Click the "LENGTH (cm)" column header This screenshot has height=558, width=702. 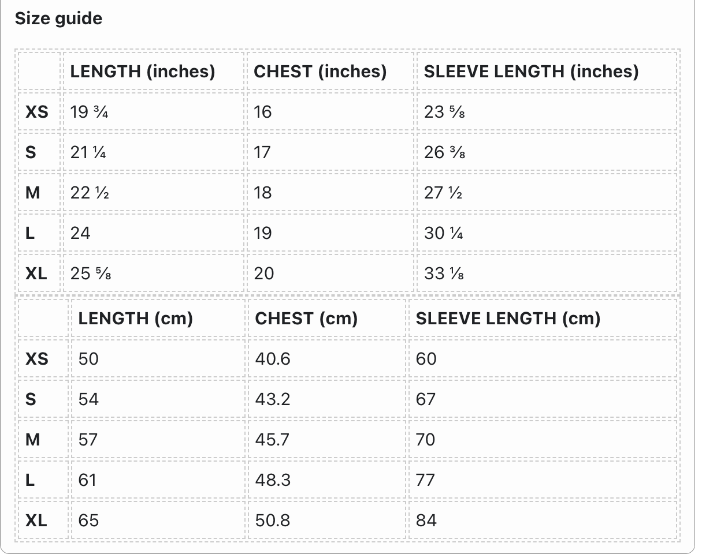pos(135,319)
